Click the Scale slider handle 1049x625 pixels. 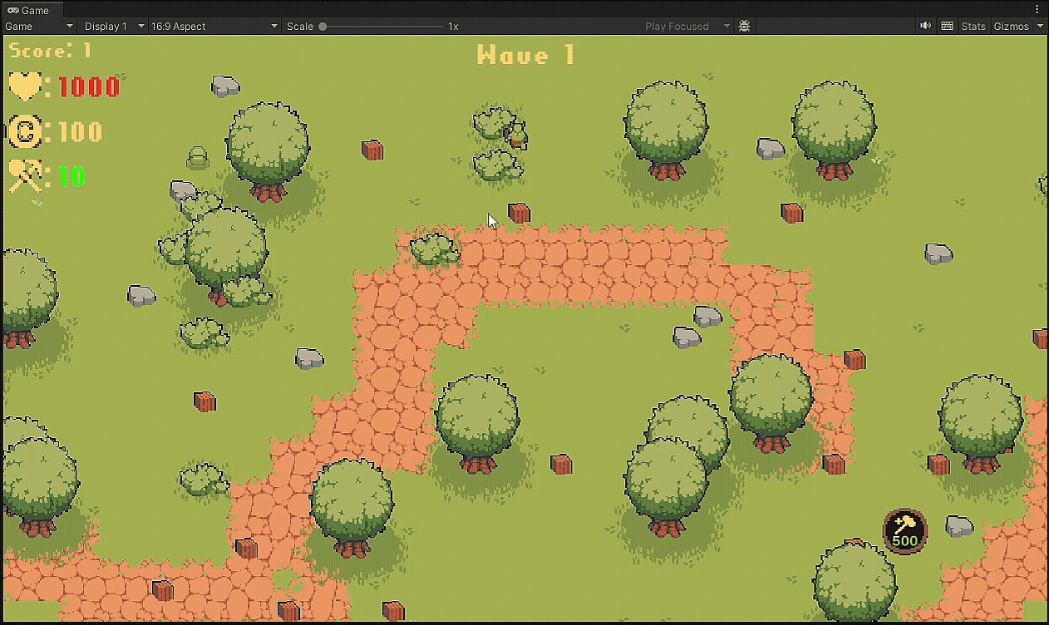[323, 27]
